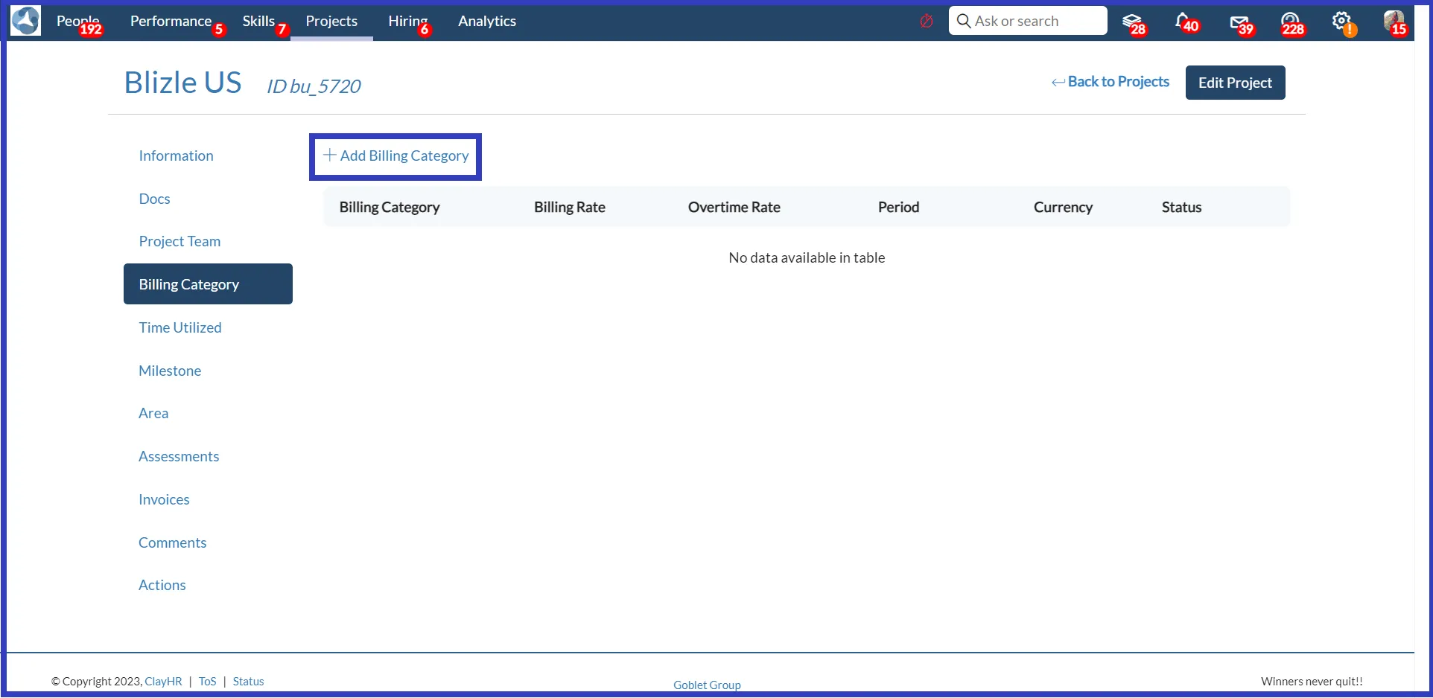The height and width of the screenshot is (698, 1433).
Task: Sort by Billing Rate column header
Action: pos(570,207)
